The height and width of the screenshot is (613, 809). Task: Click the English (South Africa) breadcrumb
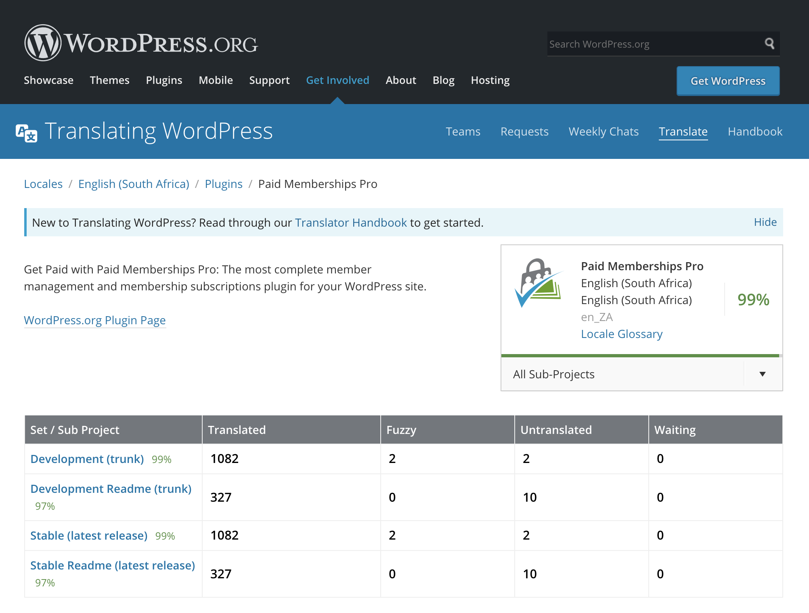click(134, 183)
